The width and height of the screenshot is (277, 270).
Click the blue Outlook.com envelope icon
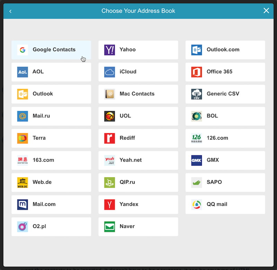point(196,50)
